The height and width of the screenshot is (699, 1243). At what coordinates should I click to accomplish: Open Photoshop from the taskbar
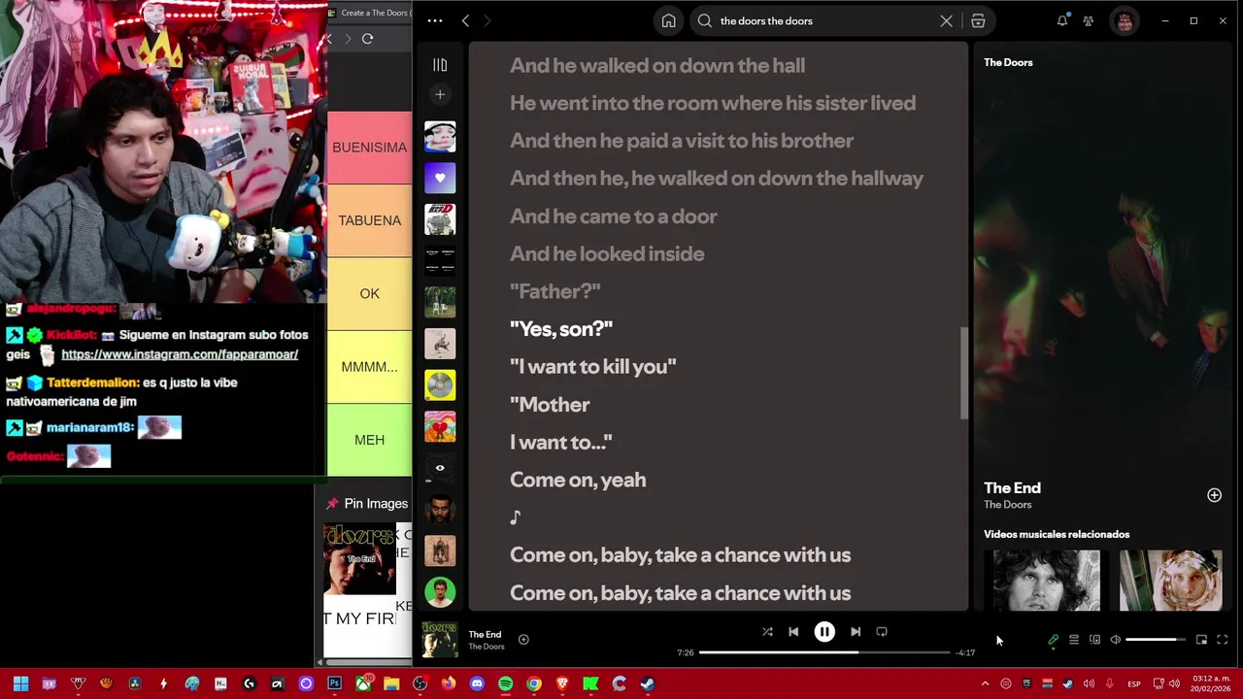334,683
